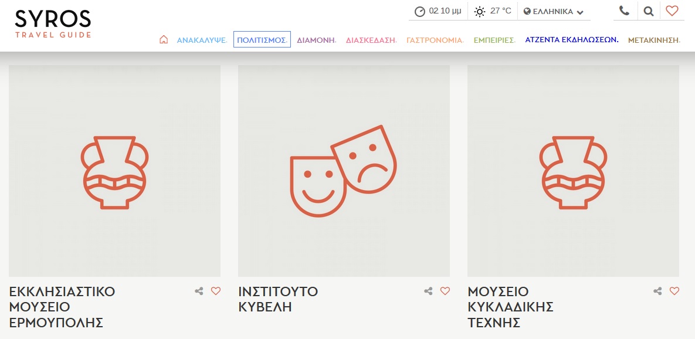695x339 pixels.
Task: Click the globe language icon
Action: (x=527, y=12)
